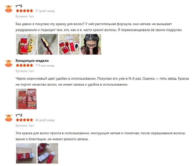Screen dimensions: 196x166
Task: Open photo of red box and gold tube
Action: tap(27, 44)
